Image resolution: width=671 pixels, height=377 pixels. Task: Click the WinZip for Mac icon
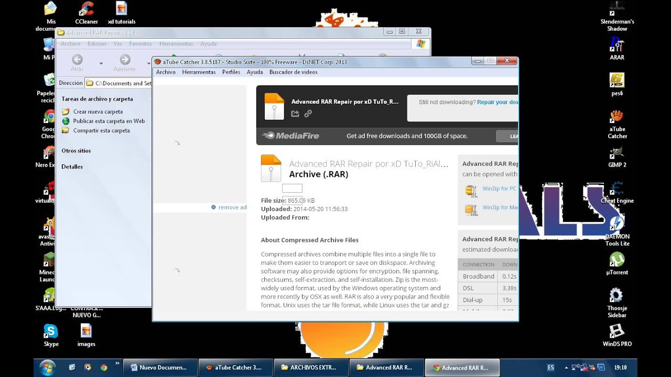tap(471, 209)
